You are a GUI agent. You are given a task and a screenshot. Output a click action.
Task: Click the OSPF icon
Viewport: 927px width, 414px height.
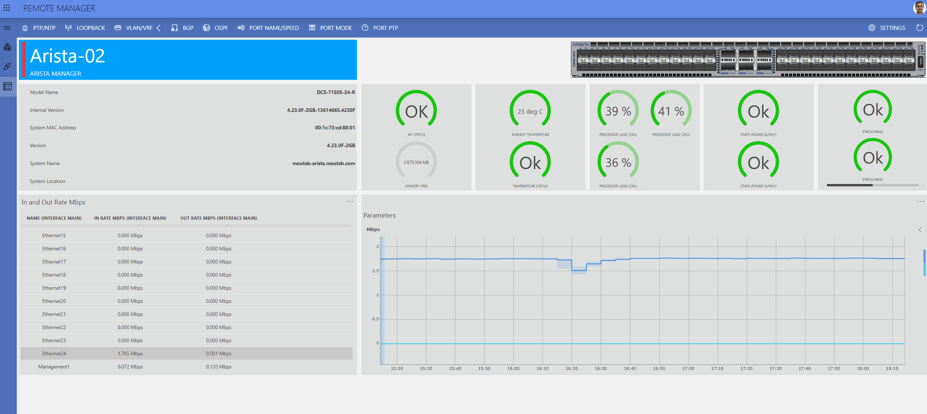click(x=206, y=28)
